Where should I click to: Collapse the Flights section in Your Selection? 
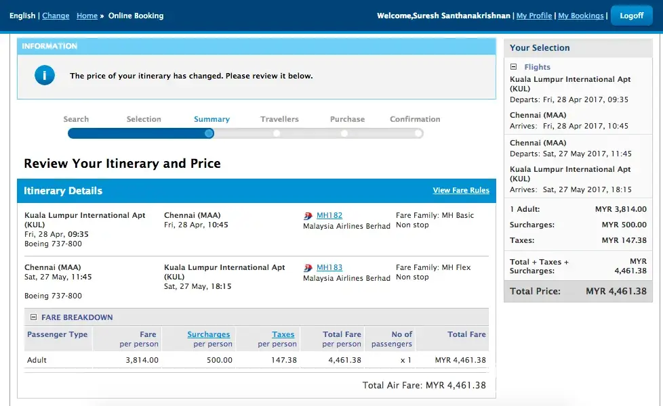click(514, 67)
